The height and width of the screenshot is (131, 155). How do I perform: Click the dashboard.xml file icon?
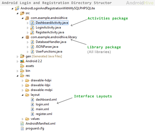coord(32,100)
